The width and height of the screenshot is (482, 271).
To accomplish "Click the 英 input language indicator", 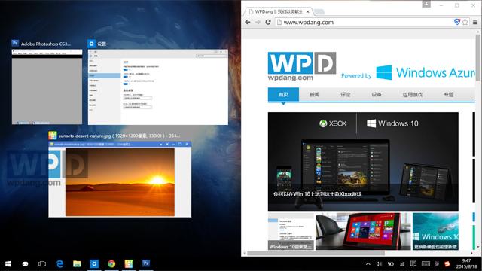I will (x=437, y=264).
